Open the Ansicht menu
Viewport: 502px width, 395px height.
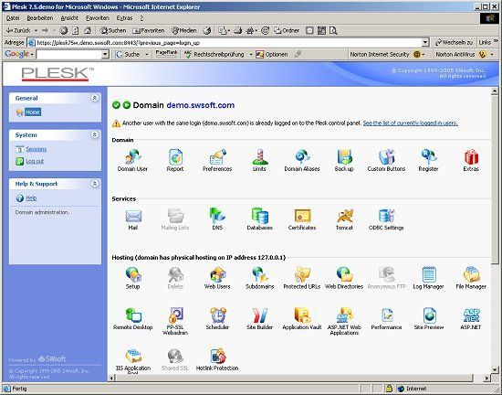[69, 18]
